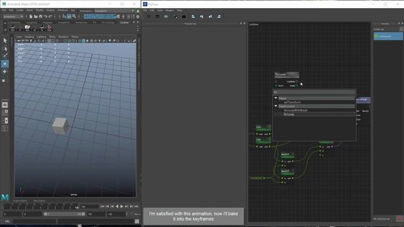Choose forLoopWithBreak in node search list
Viewport: 404px width, 227px height.
pos(295,110)
